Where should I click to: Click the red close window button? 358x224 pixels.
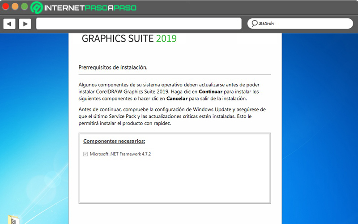pos(5,7)
